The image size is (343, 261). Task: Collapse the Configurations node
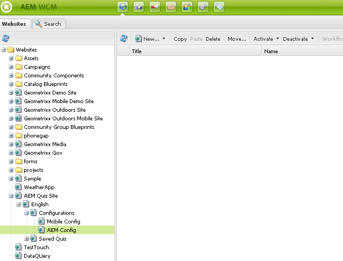coord(26,213)
